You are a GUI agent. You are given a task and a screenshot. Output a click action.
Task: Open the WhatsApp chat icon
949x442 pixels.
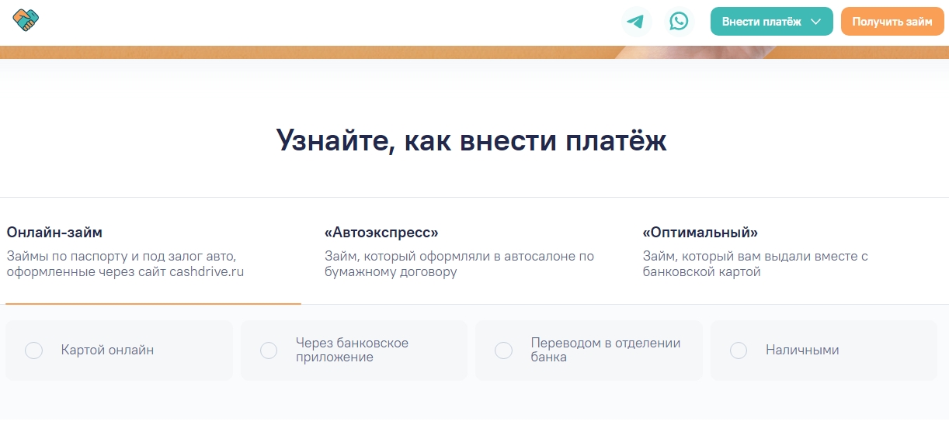click(x=680, y=22)
